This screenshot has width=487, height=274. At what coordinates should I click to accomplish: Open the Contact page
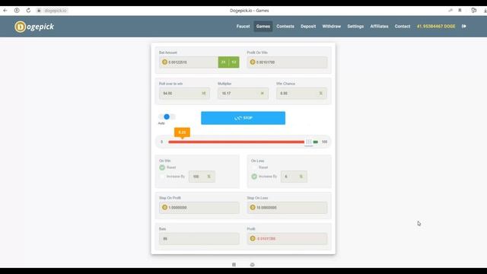(403, 27)
